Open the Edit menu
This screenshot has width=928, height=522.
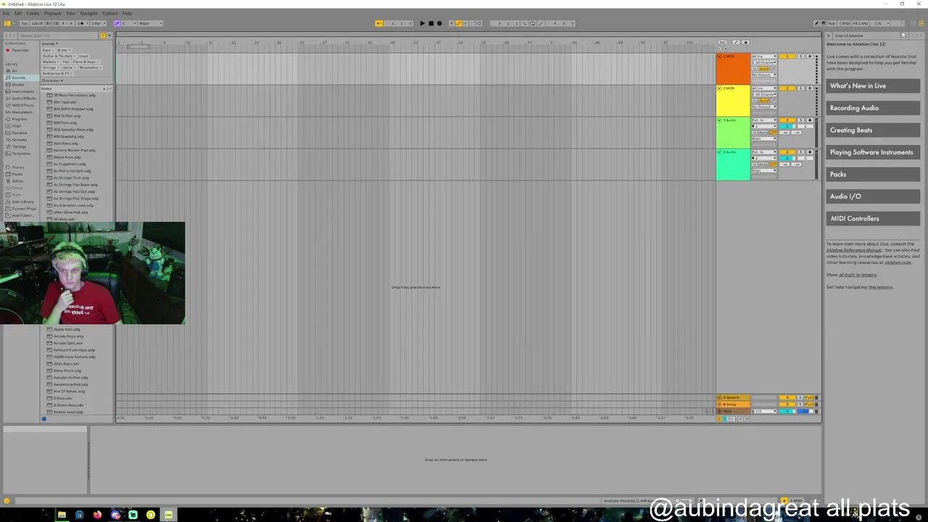pyautogui.click(x=18, y=13)
